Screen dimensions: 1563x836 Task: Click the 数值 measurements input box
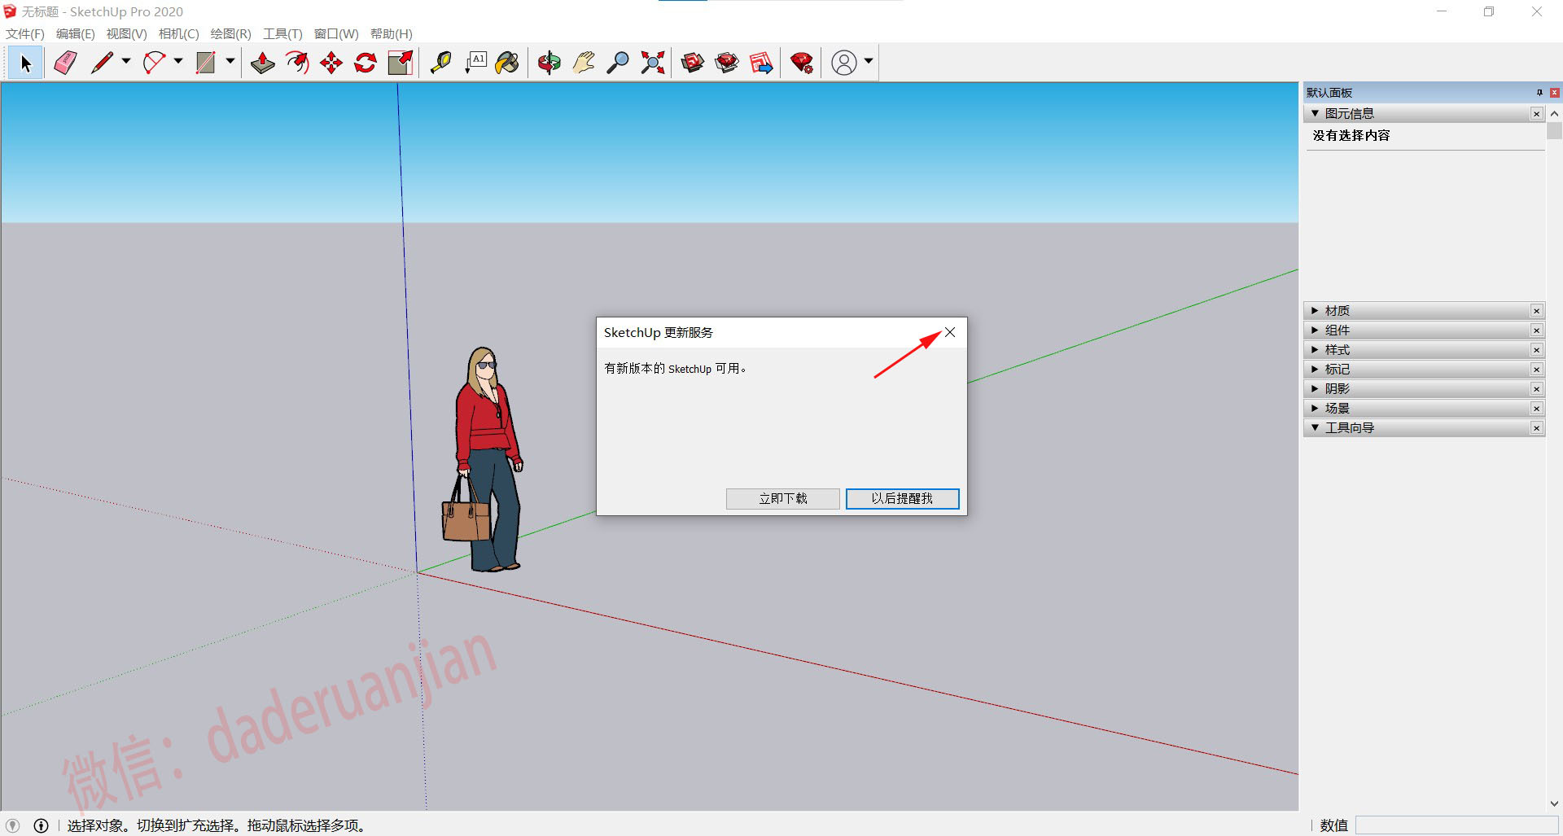pos(1456,825)
